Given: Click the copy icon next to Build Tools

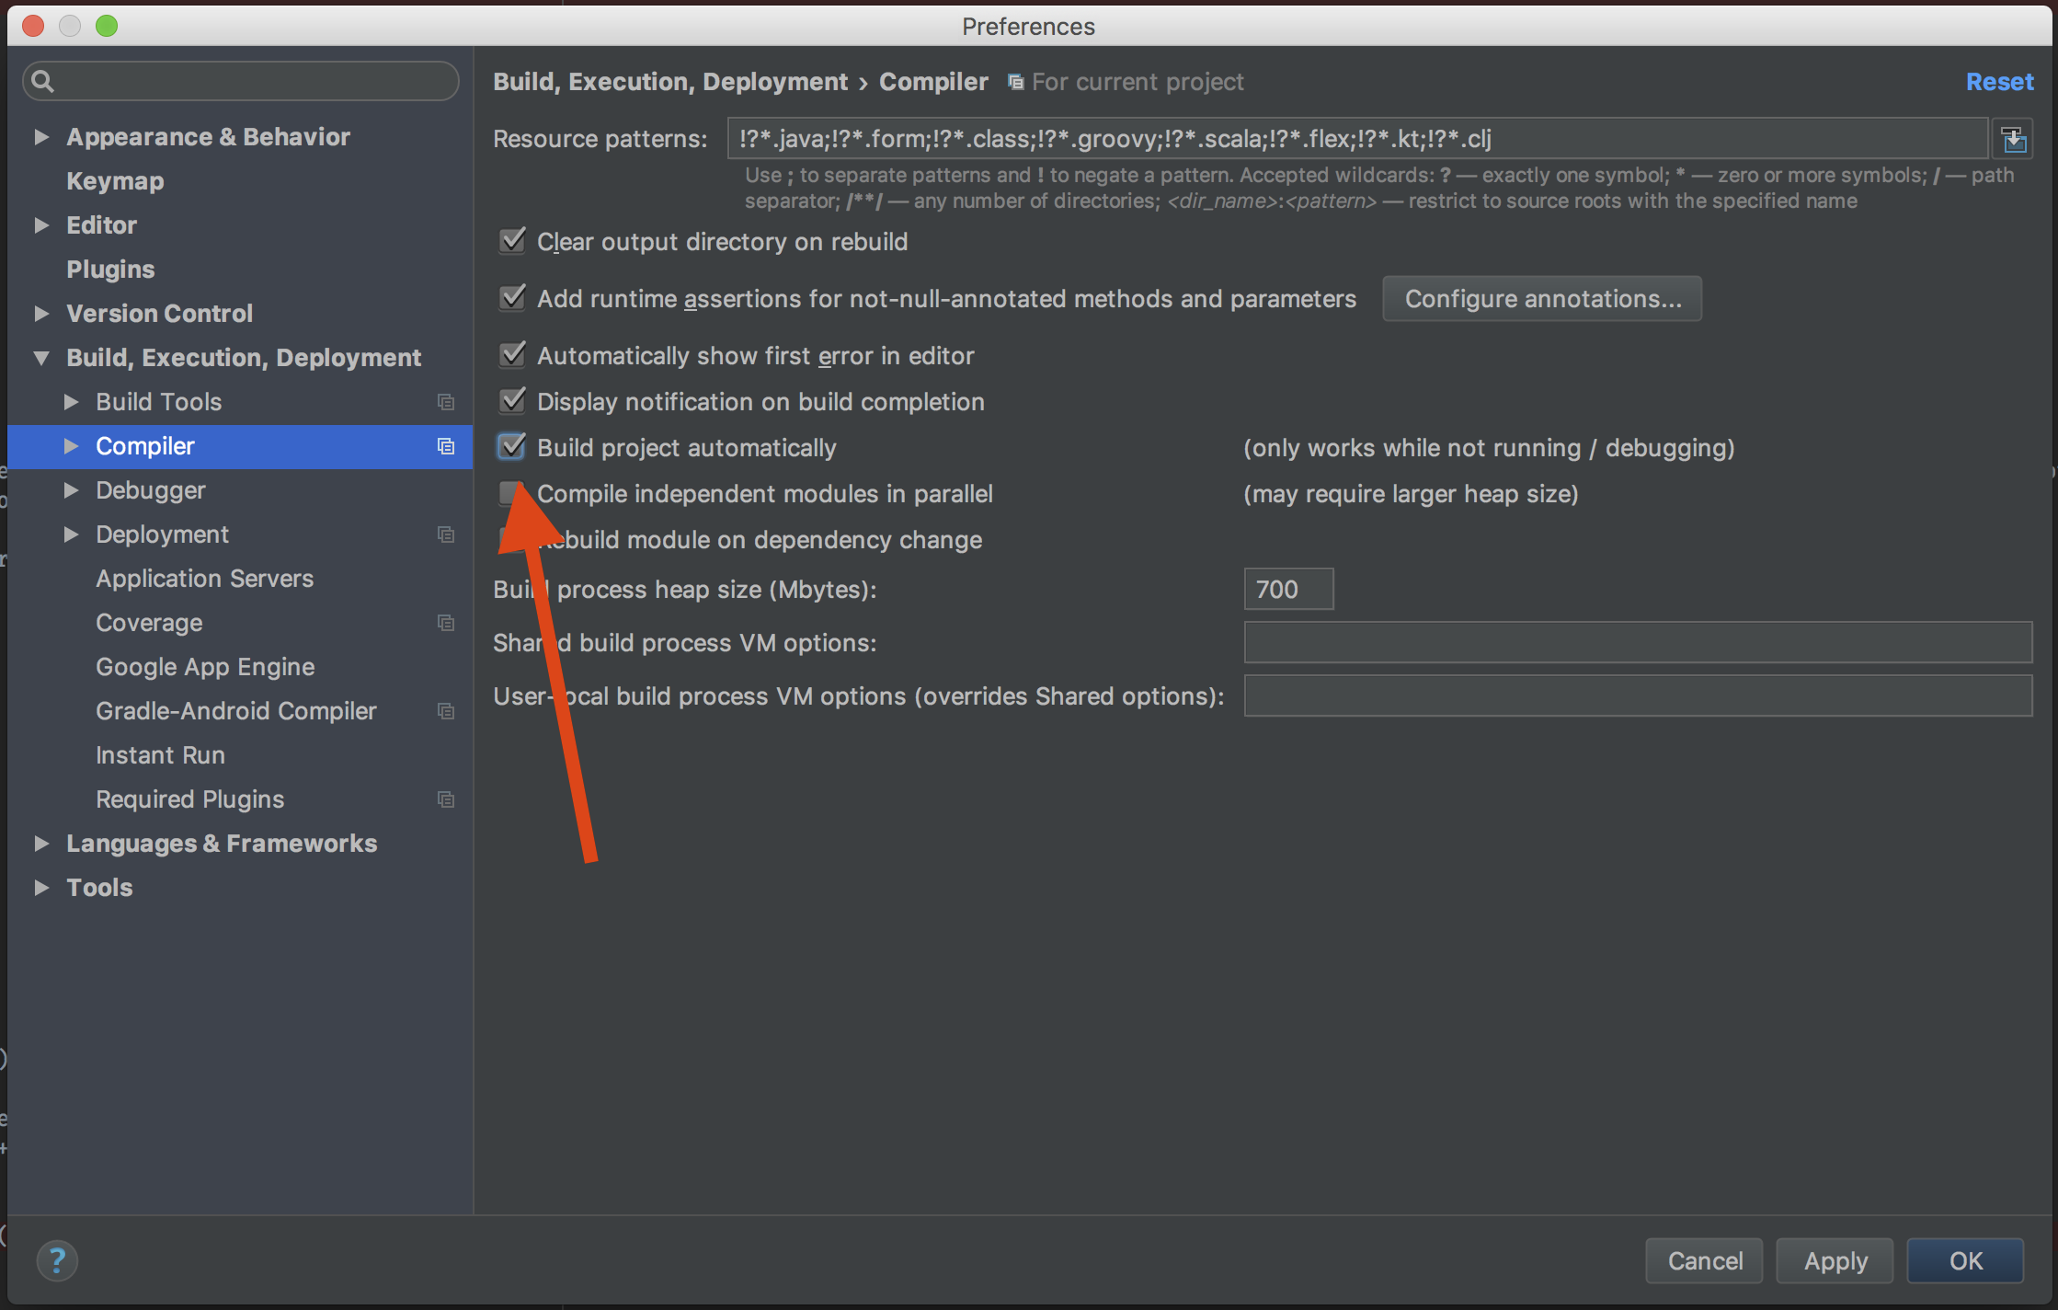Looking at the screenshot, I should pyautogui.click(x=447, y=401).
